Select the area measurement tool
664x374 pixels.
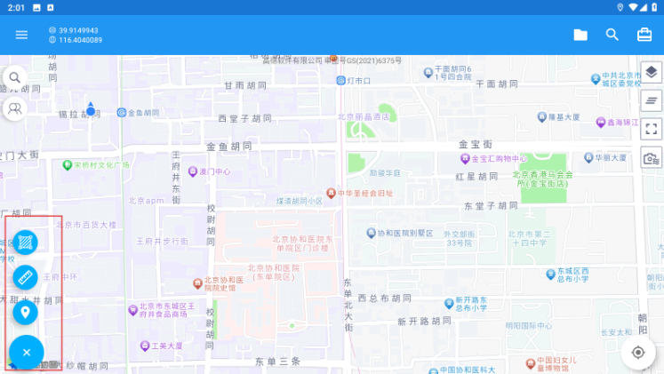(x=26, y=242)
